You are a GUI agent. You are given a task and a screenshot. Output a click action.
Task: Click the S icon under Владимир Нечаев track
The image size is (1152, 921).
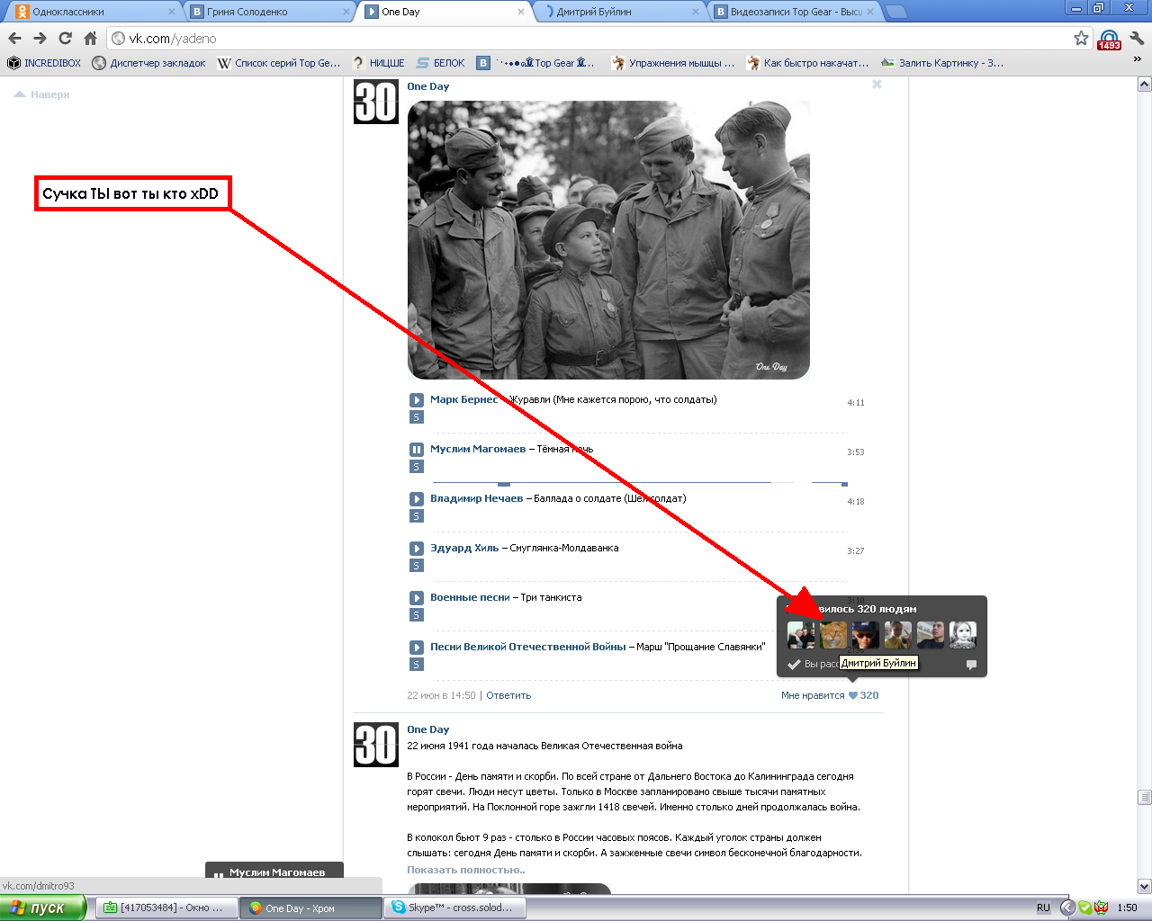(416, 516)
